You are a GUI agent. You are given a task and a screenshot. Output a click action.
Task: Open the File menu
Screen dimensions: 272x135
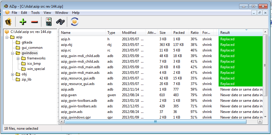coord(14,13)
